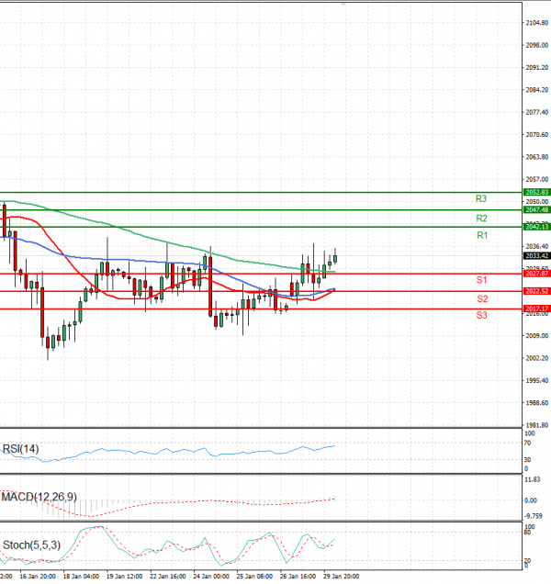
Task: Select the R1 resistance label
Action: (482, 235)
